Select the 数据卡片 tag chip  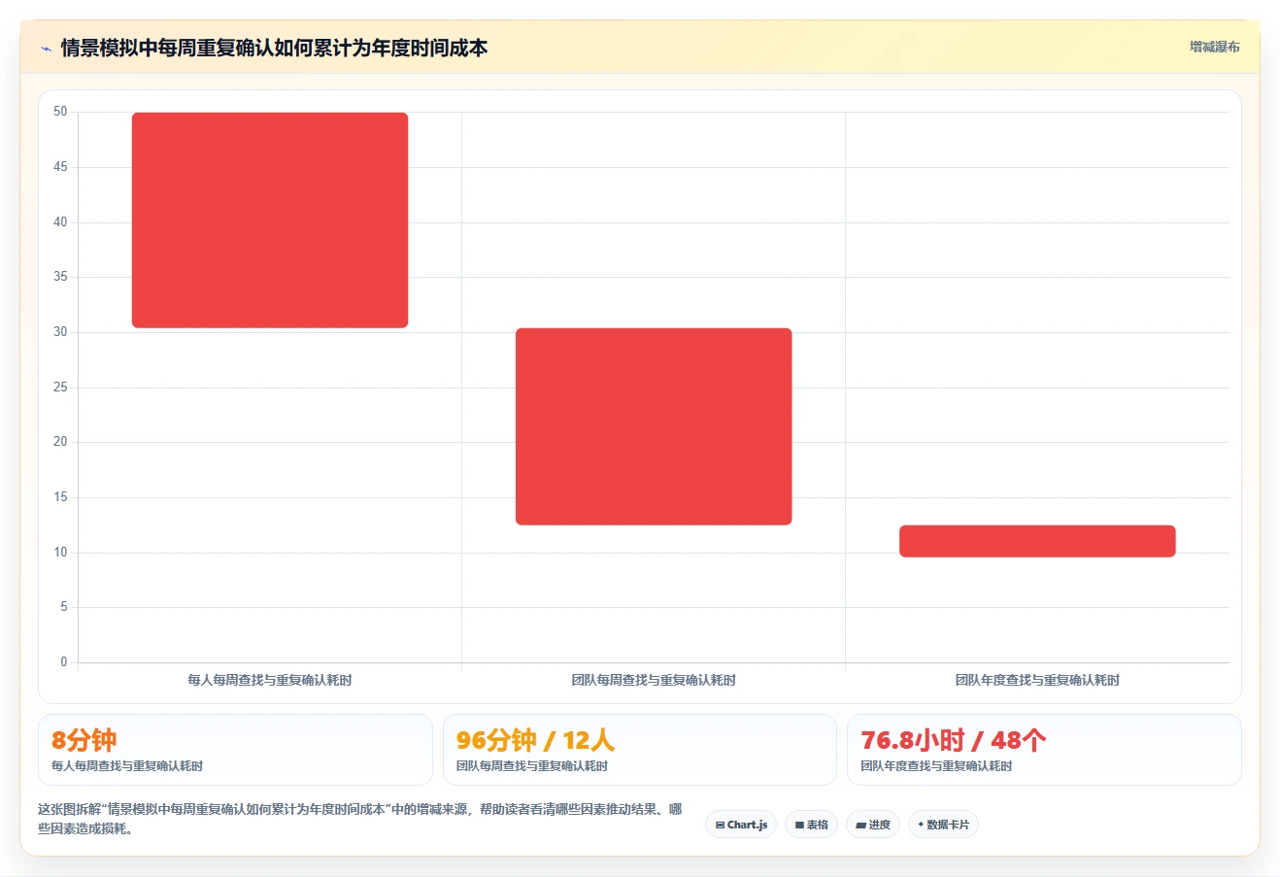(943, 825)
